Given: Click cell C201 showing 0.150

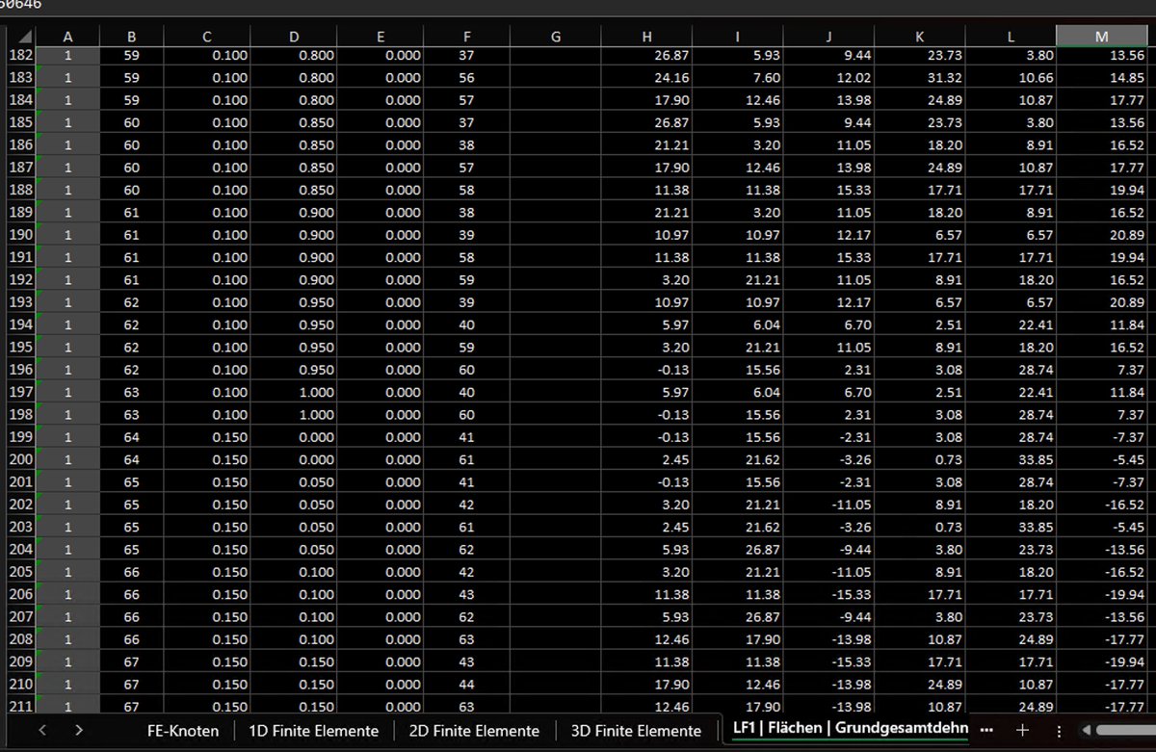Looking at the screenshot, I should [207, 481].
